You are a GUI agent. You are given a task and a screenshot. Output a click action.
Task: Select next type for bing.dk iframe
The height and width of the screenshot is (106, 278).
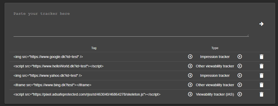(240, 85)
